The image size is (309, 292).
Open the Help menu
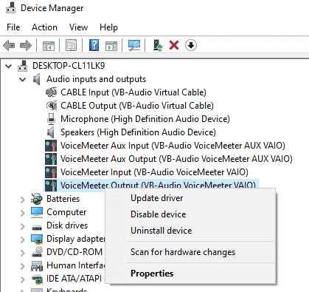coord(108,27)
